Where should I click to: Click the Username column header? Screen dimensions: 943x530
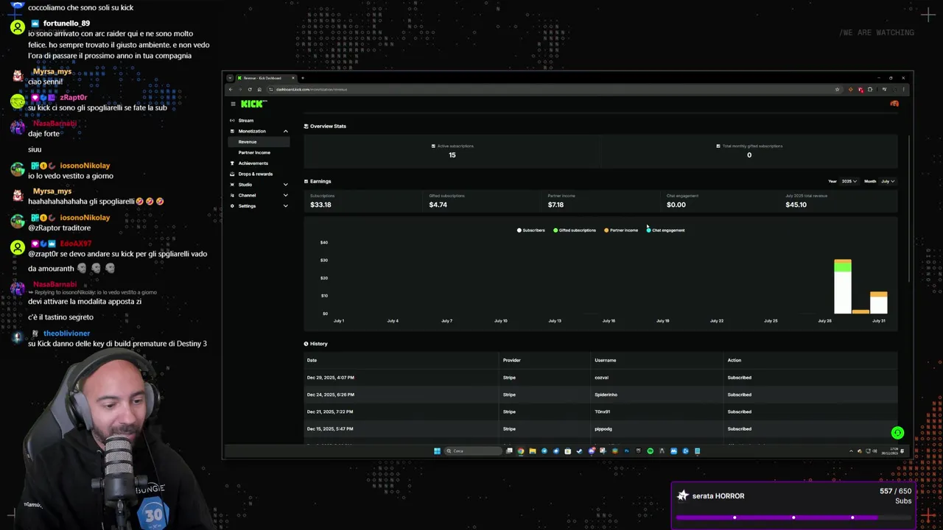[605, 360]
